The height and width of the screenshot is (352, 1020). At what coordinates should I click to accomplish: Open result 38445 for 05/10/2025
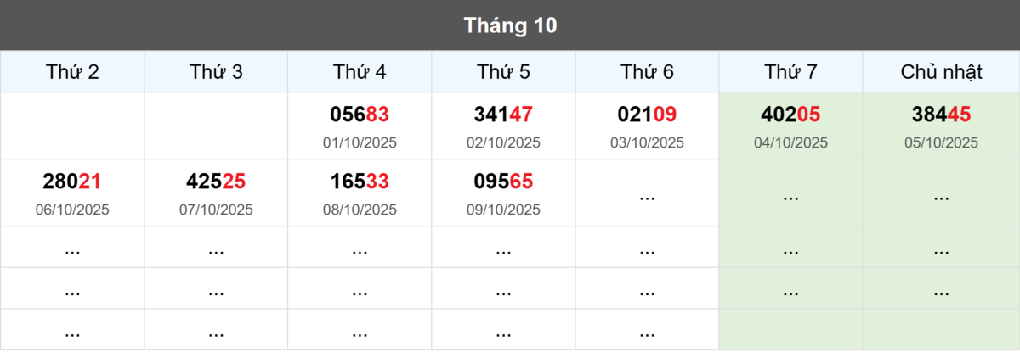pyautogui.click(x=941, y=115)
